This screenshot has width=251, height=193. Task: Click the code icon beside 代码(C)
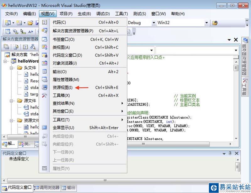coord(45,22)
